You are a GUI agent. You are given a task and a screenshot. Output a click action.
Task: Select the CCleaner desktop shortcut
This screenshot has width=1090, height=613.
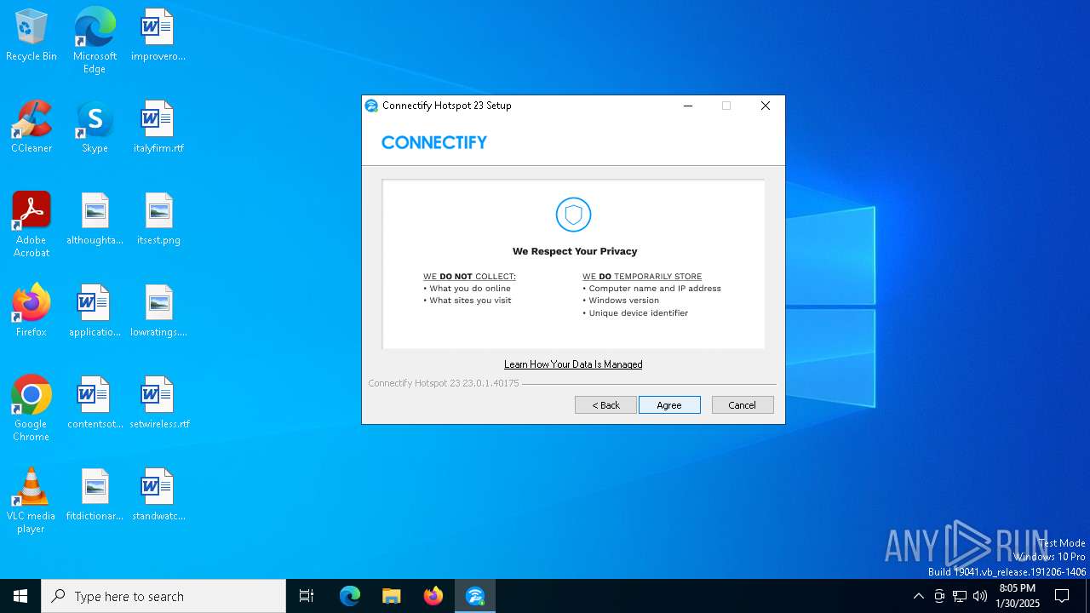tap(32, 128)
